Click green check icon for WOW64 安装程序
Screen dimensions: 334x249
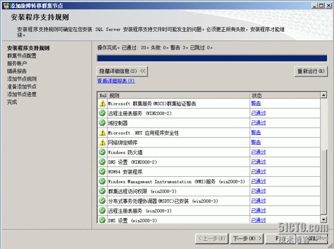[102, 172]
